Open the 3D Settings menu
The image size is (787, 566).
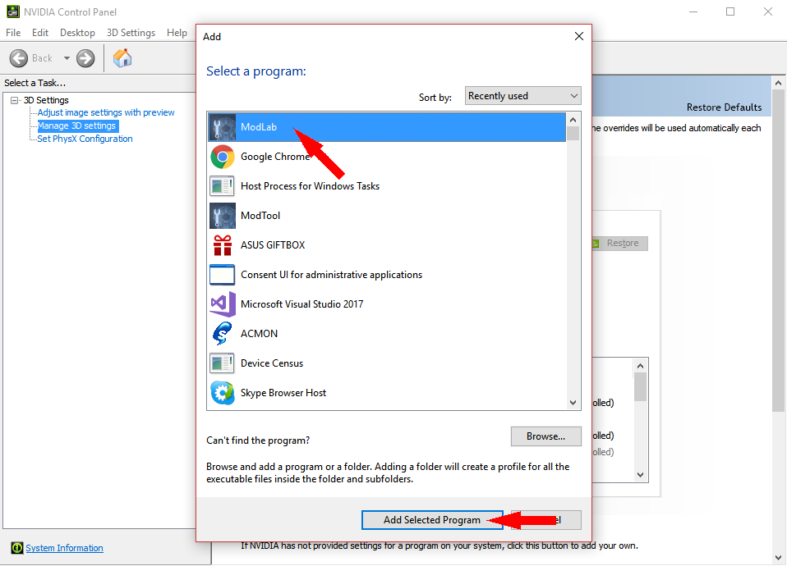pos(131,33)
